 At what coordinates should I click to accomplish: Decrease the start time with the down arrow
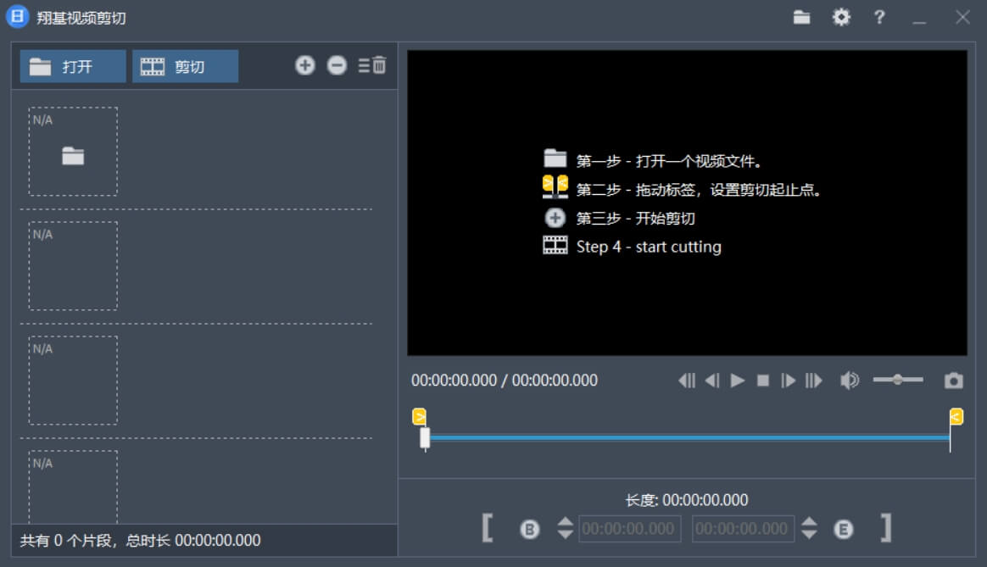(566, 534)
